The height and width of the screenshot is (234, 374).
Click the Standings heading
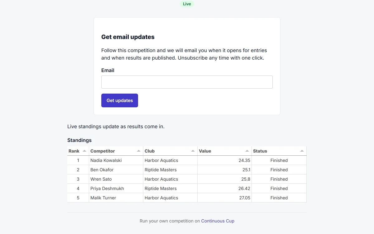click(x=79, y=140)
